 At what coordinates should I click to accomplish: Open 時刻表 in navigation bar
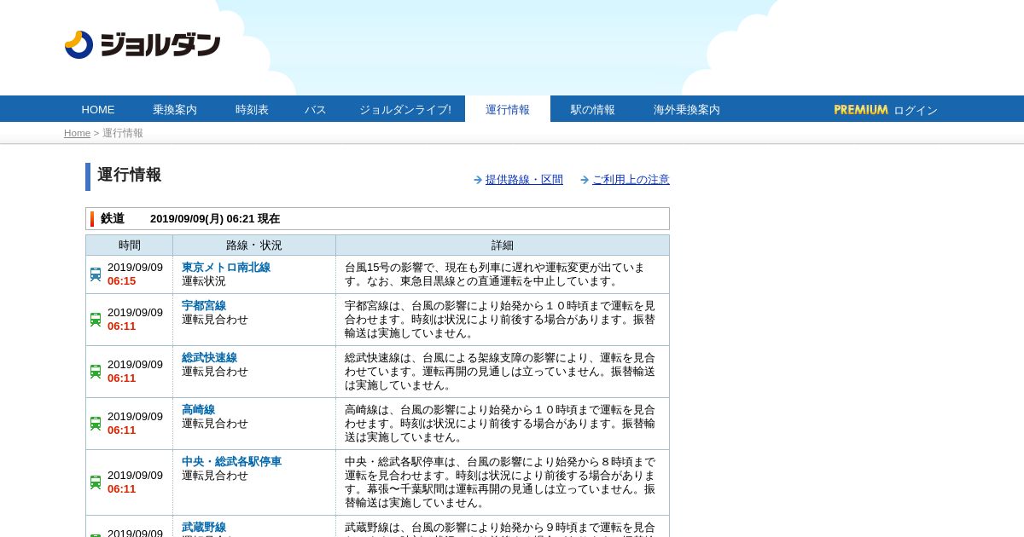[x=252, y=109]
